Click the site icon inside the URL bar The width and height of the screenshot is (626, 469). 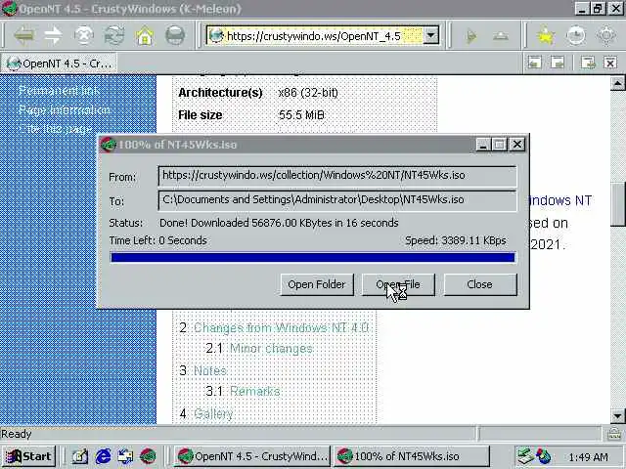[216, 36]
